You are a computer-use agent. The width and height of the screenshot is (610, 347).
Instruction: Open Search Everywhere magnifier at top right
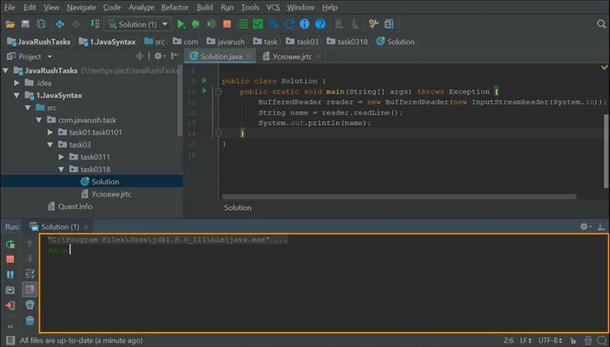(602, 24)
